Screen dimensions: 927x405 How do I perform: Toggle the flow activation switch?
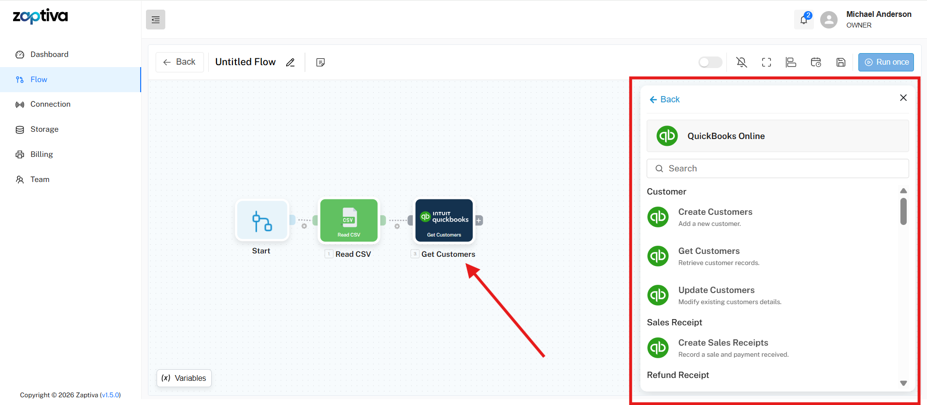pos(710,62)
